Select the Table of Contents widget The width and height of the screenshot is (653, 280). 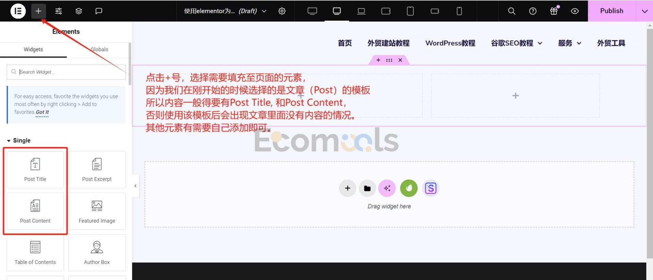(35, 252)
